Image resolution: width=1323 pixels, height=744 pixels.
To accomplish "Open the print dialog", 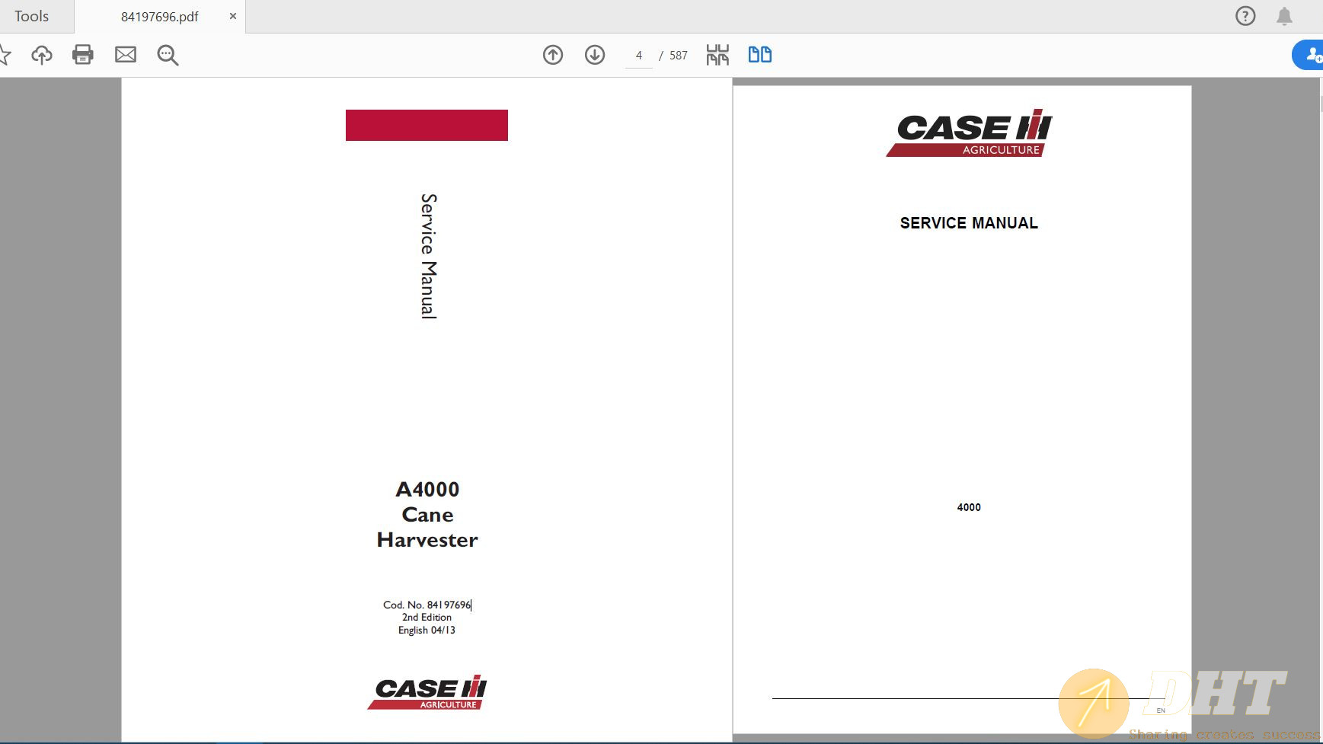I will [x=83, y=54].
